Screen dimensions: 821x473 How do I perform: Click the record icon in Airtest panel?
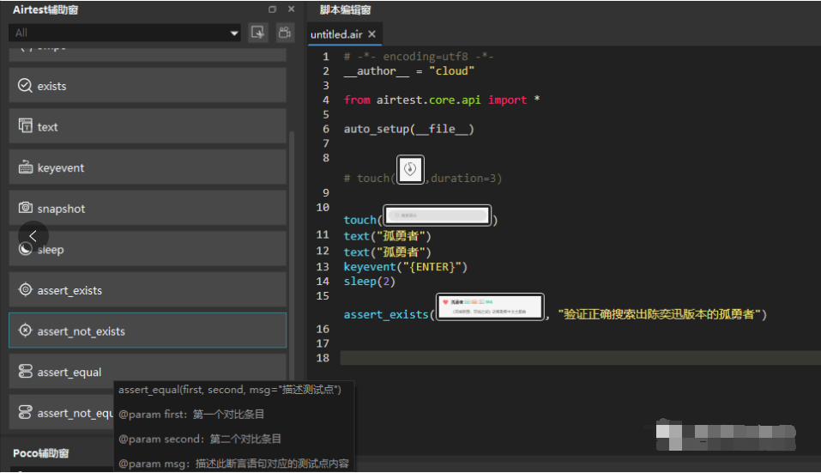285,33
